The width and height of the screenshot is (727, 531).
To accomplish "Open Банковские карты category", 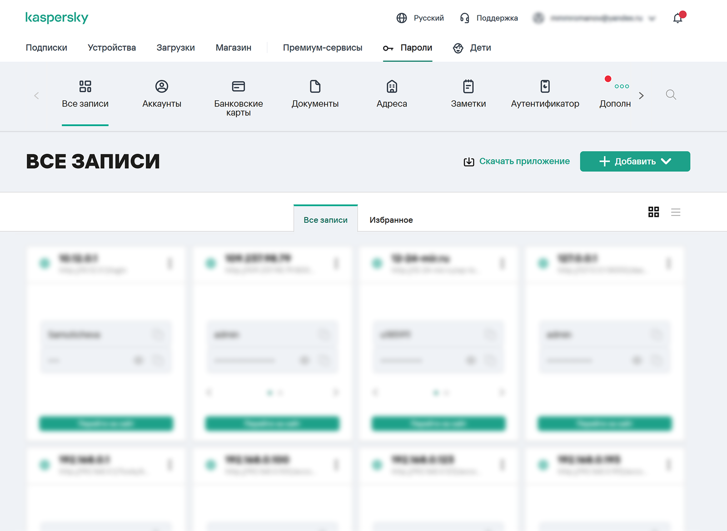I will pos(239,98).
